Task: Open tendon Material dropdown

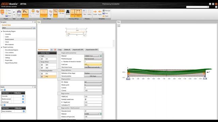Action: tap(92, 56)
